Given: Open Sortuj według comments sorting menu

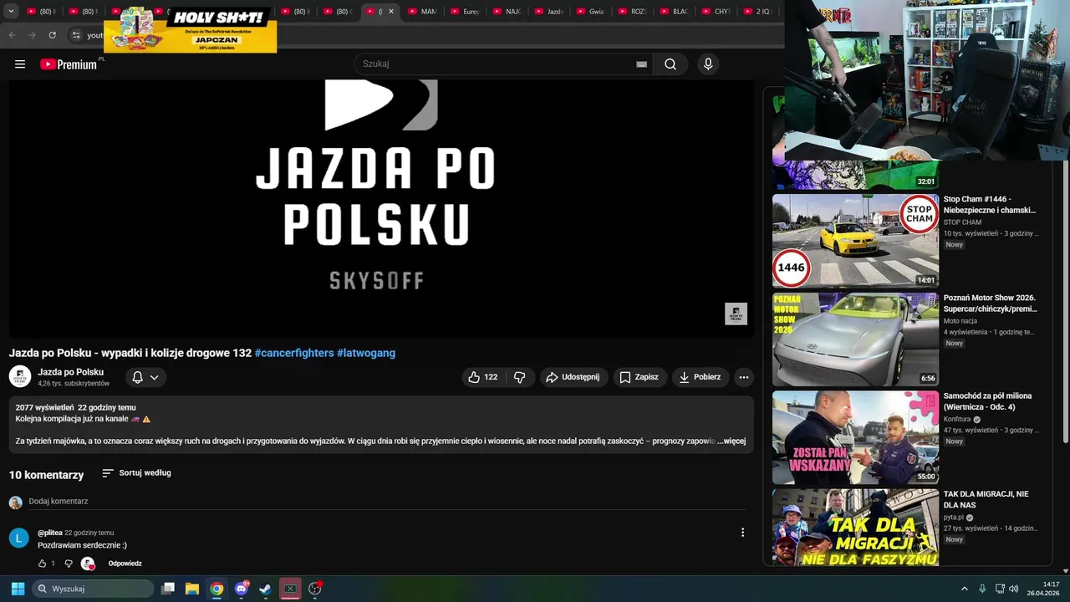Looking at the screenshot, I should click(136, 473).
